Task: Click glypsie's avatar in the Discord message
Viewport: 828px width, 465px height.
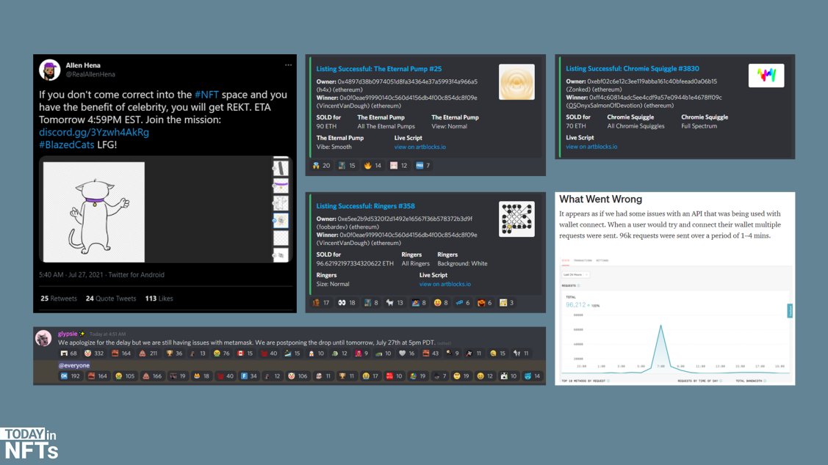Action: [x=43, y=338]
